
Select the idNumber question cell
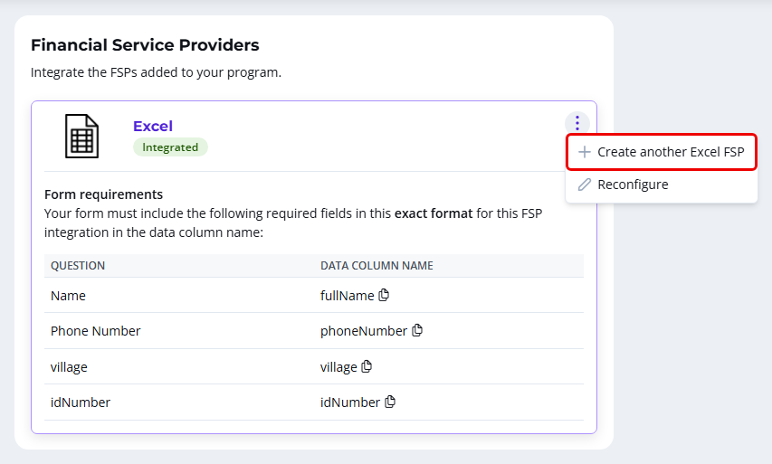[x=81, y=402]
